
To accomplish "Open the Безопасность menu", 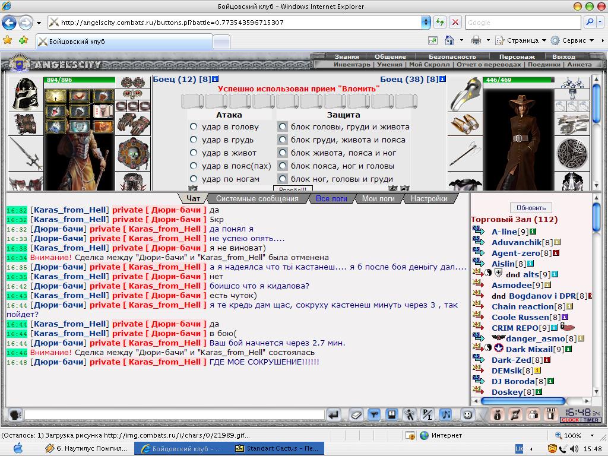I will click(x=452, y=56).
